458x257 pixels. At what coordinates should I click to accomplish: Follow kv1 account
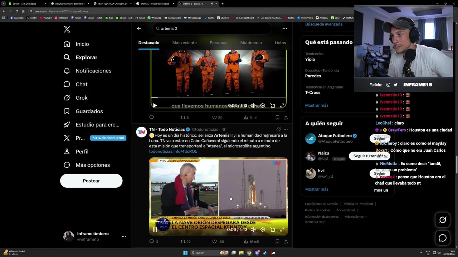pyautogui.click(x=380, y=173)
